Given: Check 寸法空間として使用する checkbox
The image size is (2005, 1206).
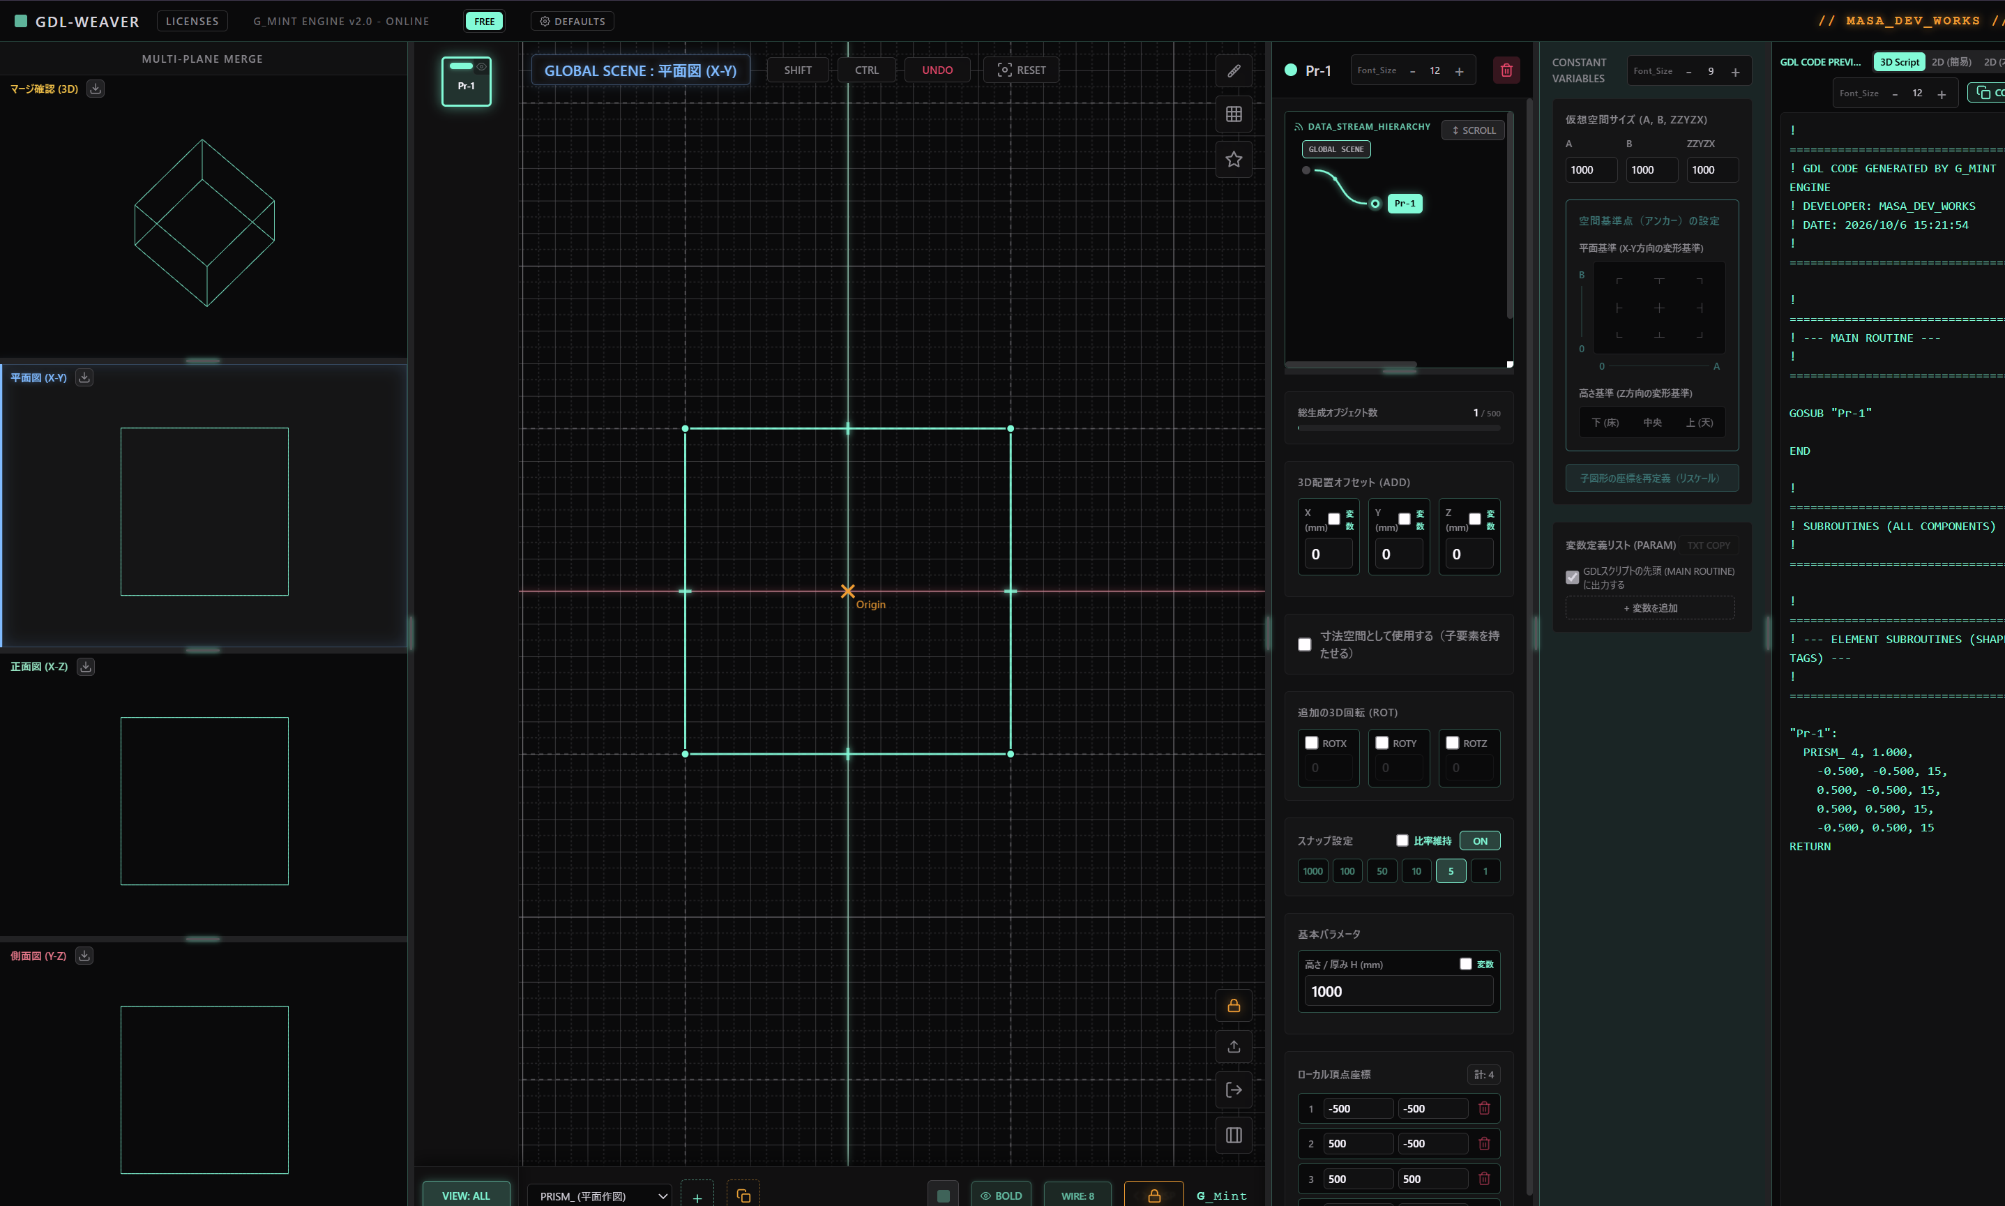Looking at the screenshot, I should coord(1305,645).
